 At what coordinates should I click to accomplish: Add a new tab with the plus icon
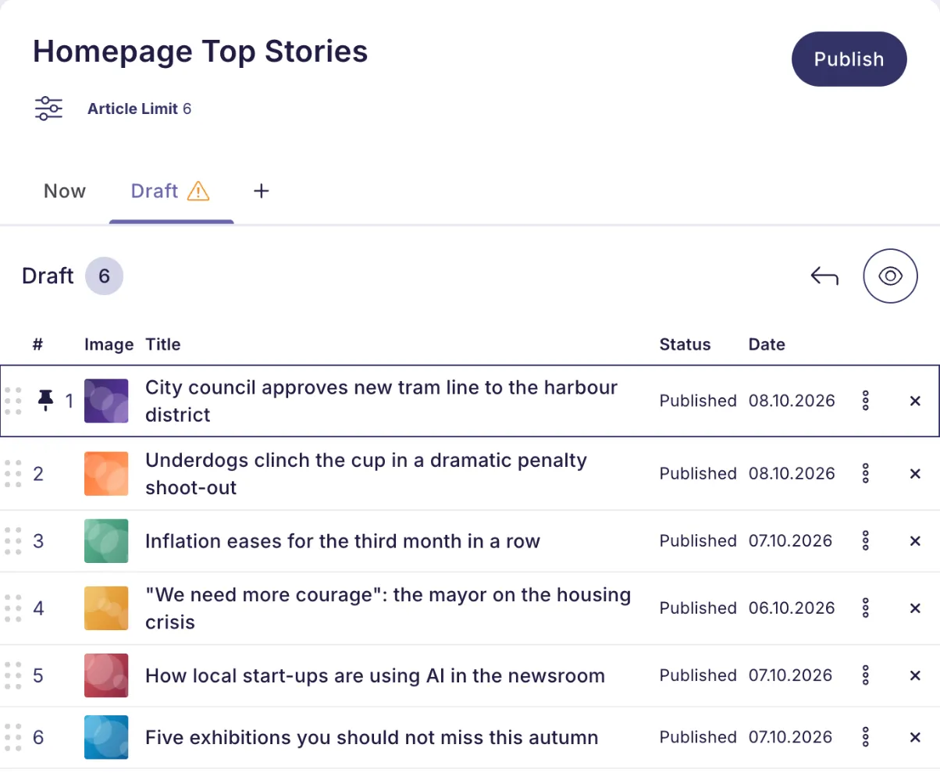pos(262,191)
